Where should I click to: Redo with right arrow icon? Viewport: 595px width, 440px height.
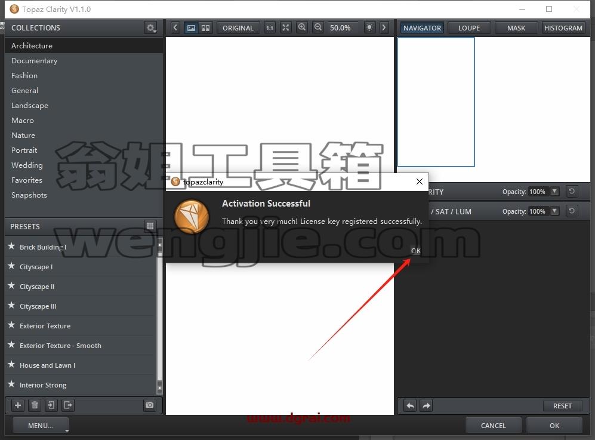point(426,406)
